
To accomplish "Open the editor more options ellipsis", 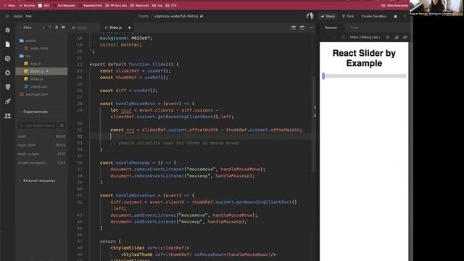I will (x=311, y=28).
